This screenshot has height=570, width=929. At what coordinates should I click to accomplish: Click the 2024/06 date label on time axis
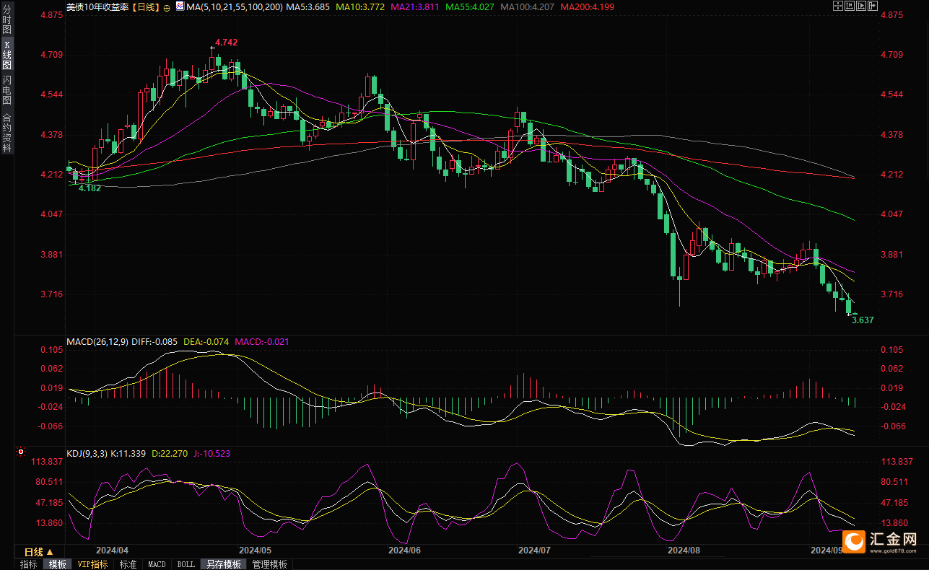pos(404,549)
